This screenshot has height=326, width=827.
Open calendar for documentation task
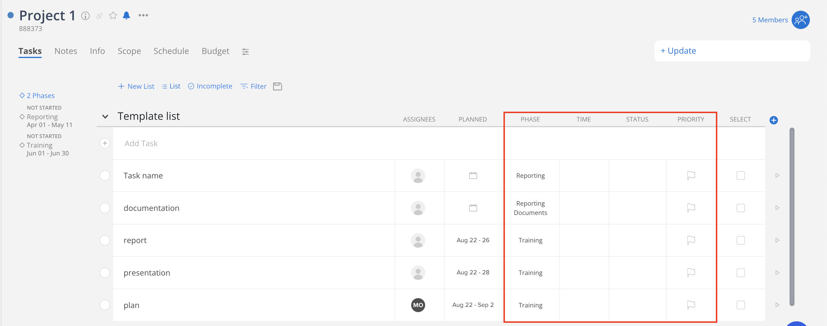tap(473, 208)
